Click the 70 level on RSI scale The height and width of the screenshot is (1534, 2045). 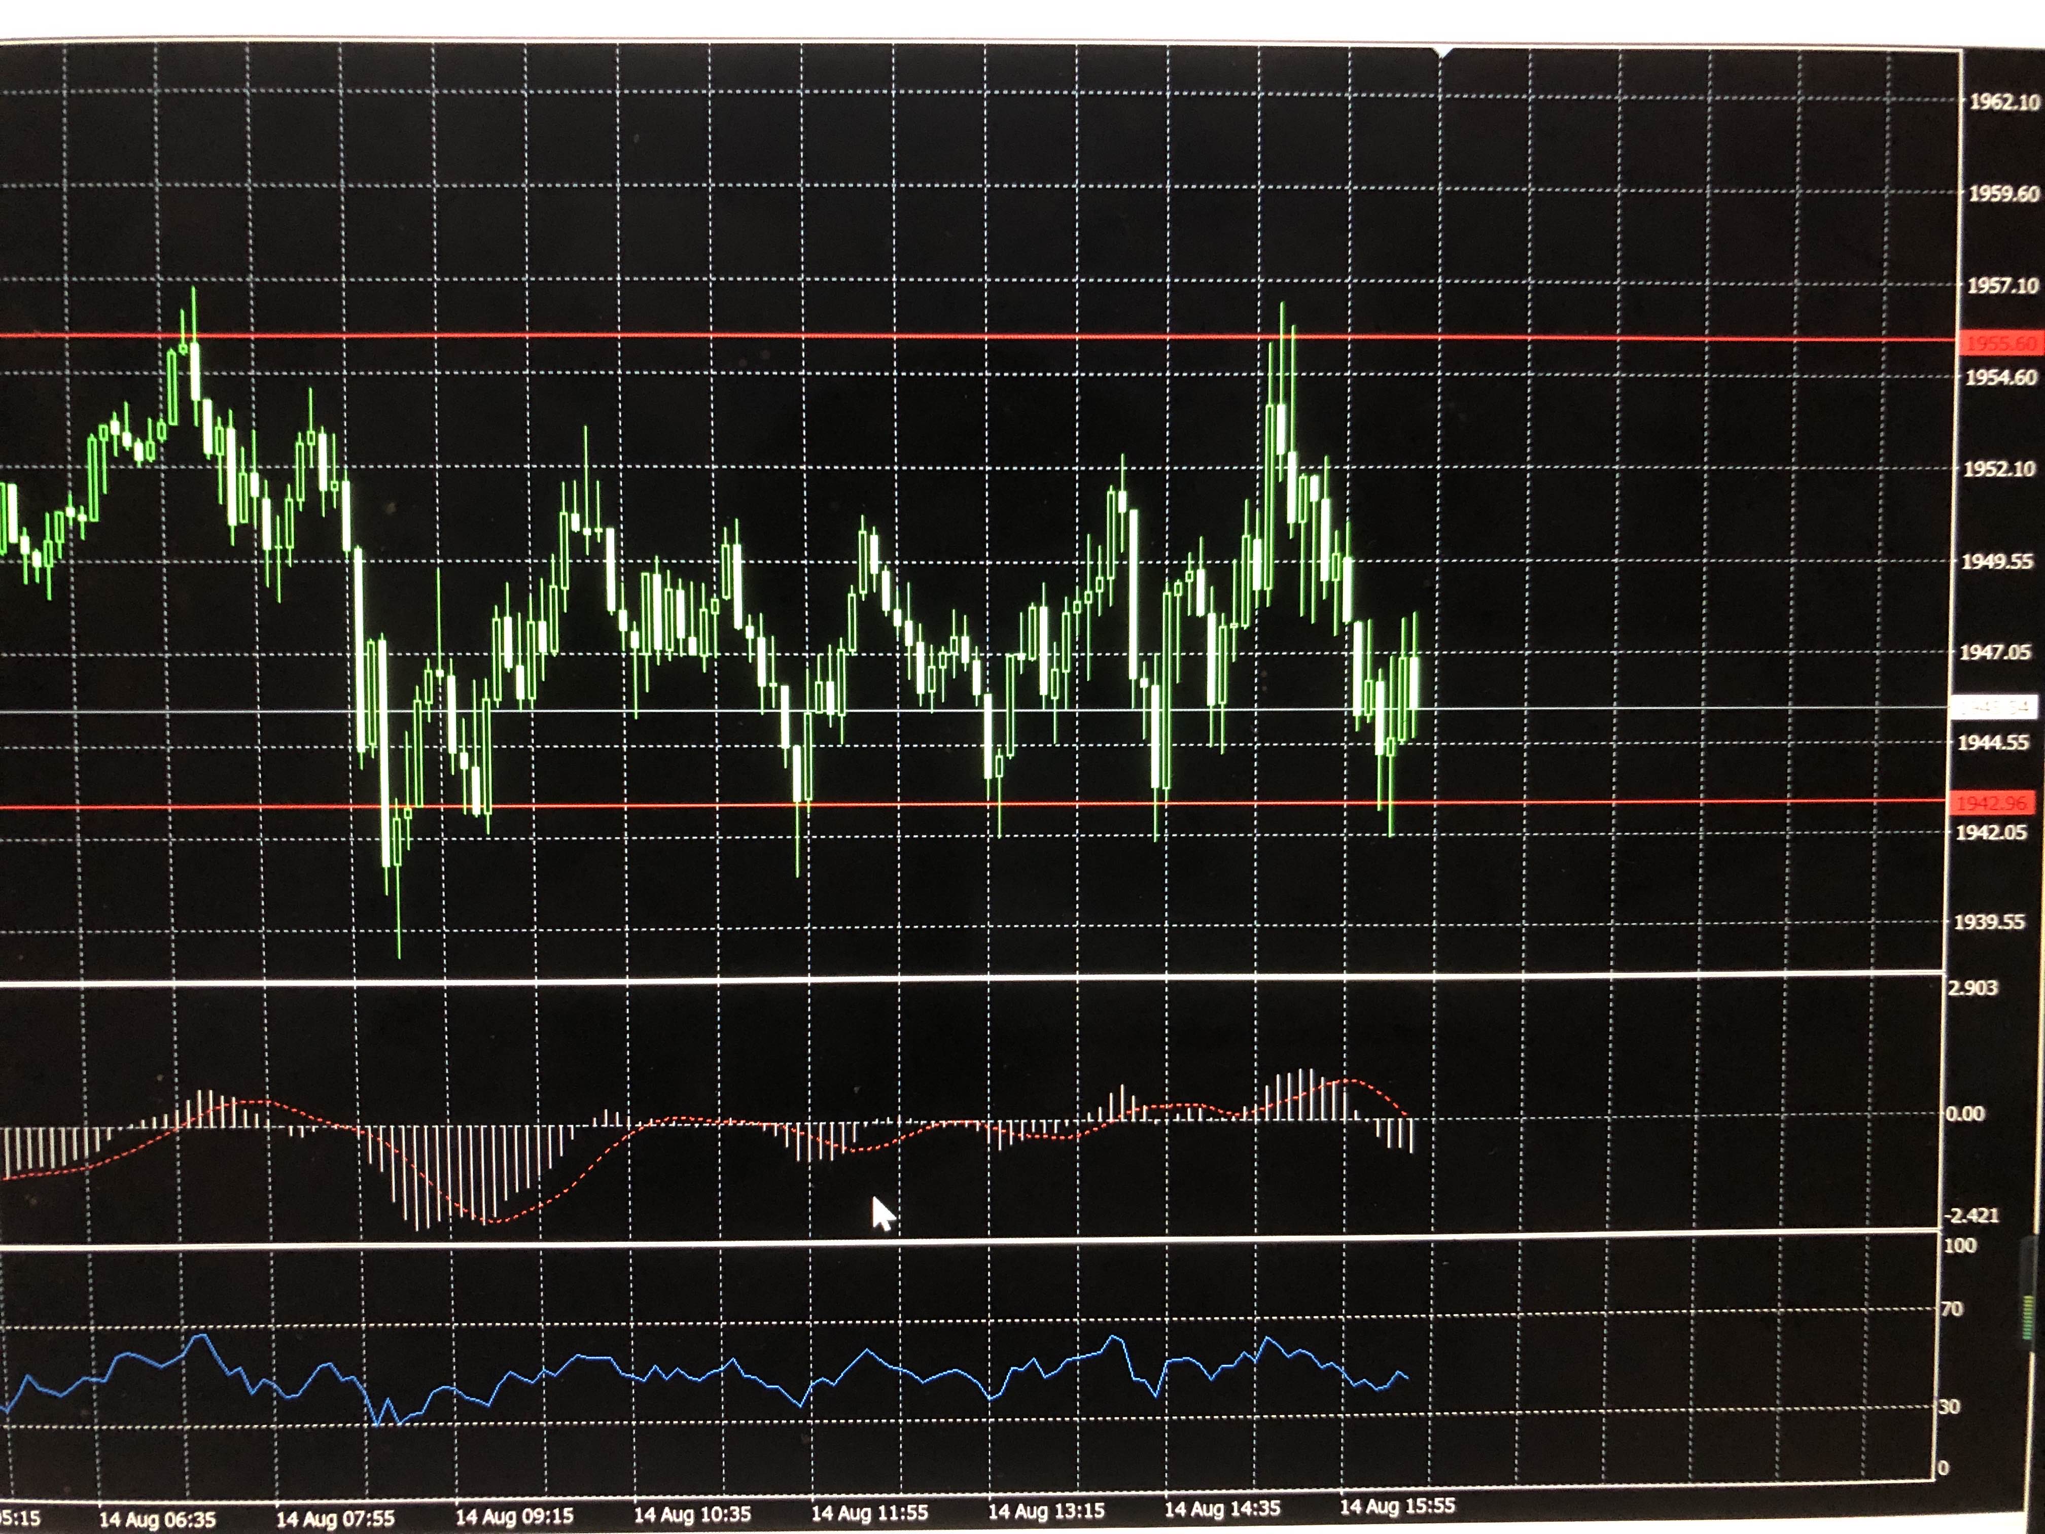point(1952,1309)
